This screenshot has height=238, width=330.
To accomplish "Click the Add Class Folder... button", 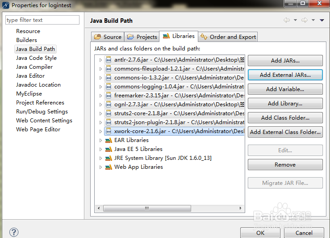I will click(x=285, y=118).
